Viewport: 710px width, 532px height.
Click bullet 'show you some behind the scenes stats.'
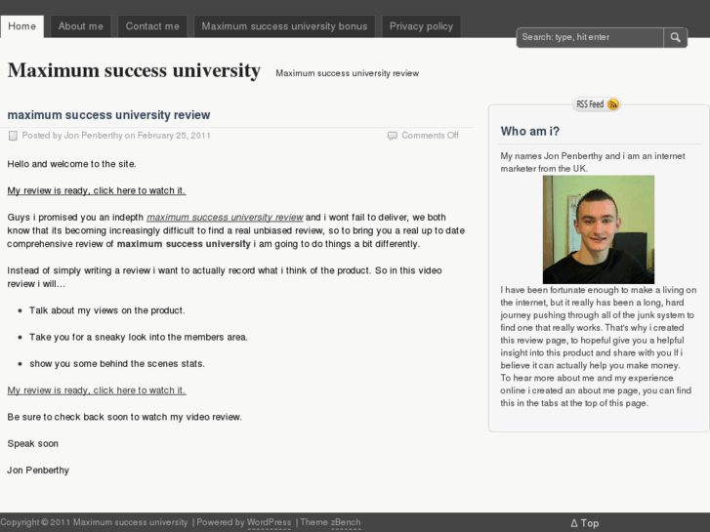point(117,364)
